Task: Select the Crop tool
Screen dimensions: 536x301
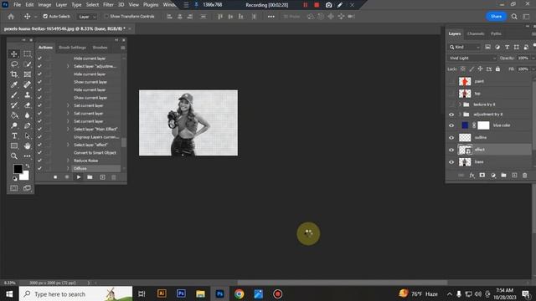Action: pyautogui.click(x=14, y=74)
